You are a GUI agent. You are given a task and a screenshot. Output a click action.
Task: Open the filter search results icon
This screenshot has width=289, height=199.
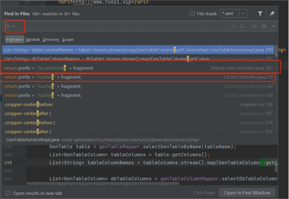coord(260,14)
